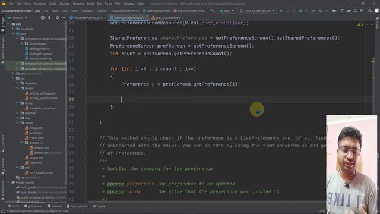
Task: Collapse Gradle Scripts node
Action: (x=8, y=182)
